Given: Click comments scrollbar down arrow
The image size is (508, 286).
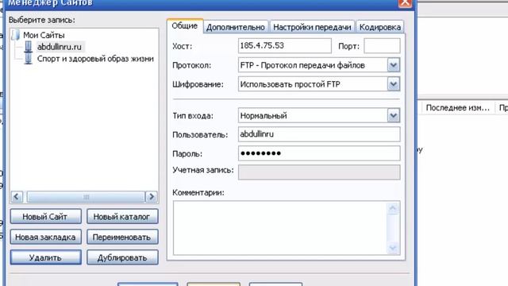Looking at the screenshot, I should click(393, 248).
